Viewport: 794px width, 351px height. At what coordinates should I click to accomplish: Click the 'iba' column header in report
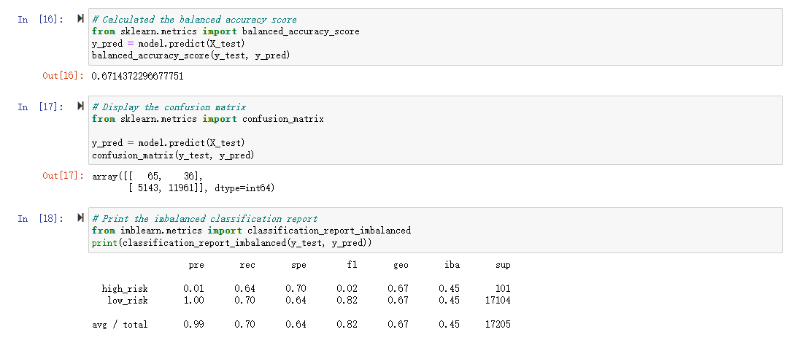click(x=452, y=266)
